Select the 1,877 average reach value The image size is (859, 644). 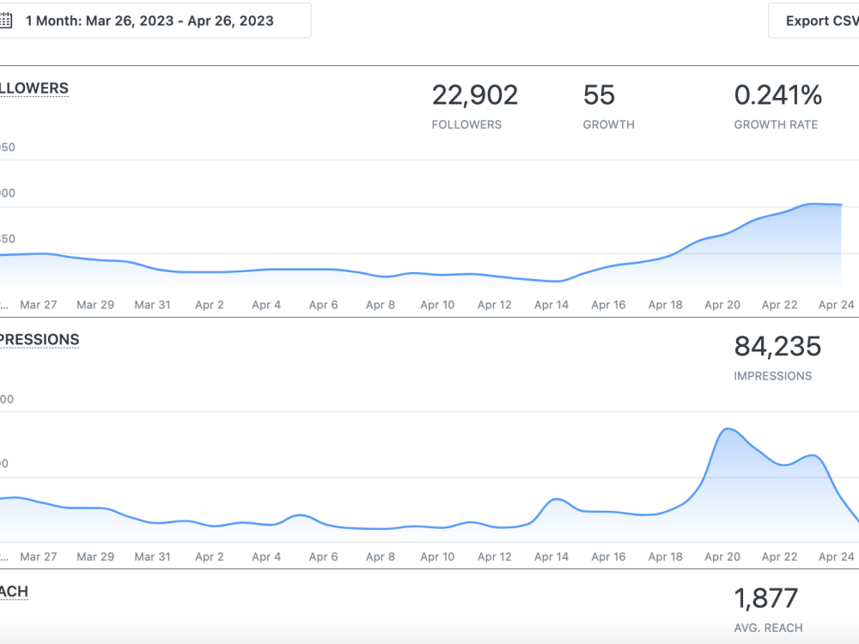coord(766,598)
